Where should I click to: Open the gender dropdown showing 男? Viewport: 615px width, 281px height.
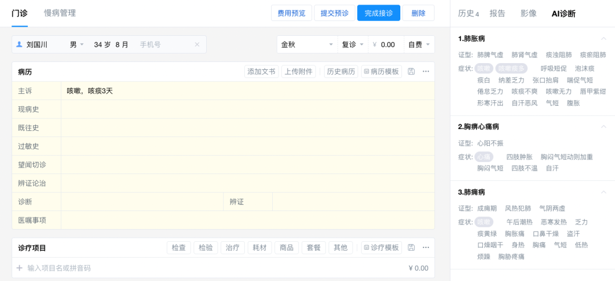tap(77, 44)
